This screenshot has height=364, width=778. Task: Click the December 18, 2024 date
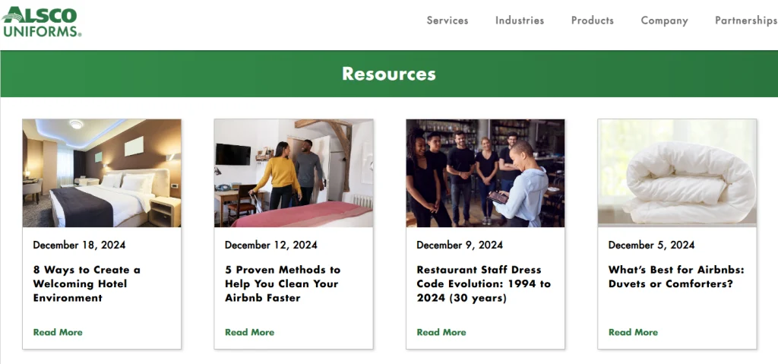click(x=79, y=245)
